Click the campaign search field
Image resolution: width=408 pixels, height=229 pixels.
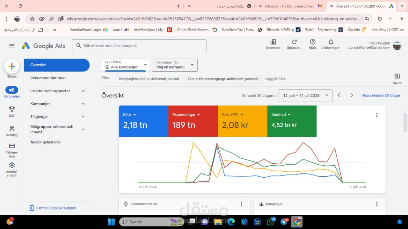click(139, 46)
